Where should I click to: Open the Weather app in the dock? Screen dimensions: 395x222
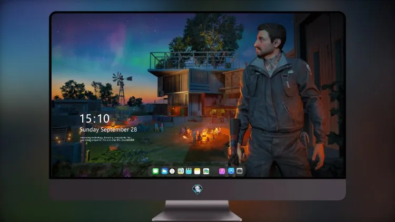pyautogui.click(x=164, y=171)
